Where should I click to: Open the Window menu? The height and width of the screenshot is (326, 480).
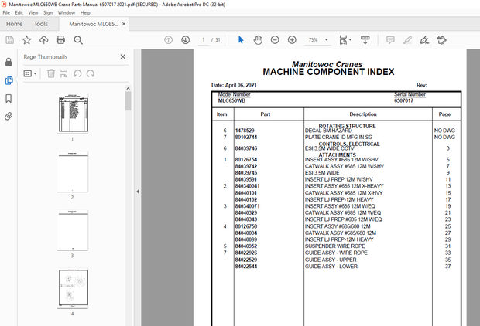67,13
